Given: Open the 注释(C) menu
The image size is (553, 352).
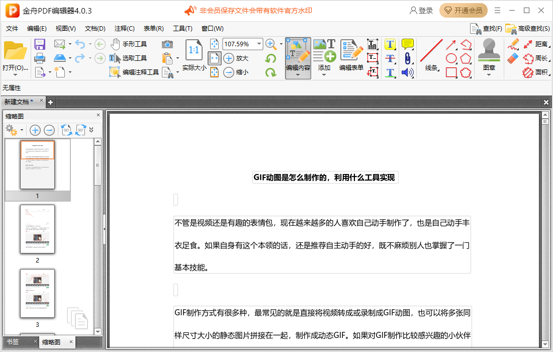Looking at the screenshot, I should [124, 29].
